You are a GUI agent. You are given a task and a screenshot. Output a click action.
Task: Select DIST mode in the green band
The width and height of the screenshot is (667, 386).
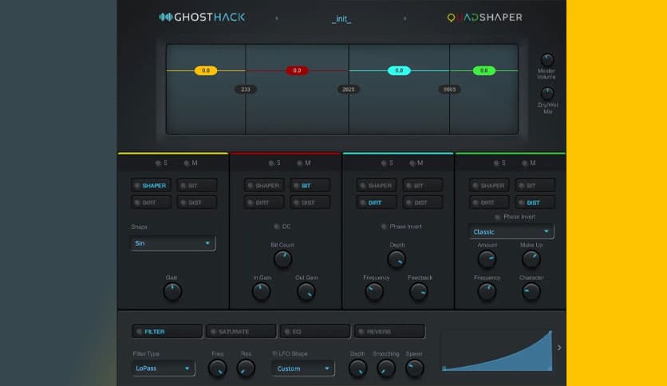click(x=535, y=203)
